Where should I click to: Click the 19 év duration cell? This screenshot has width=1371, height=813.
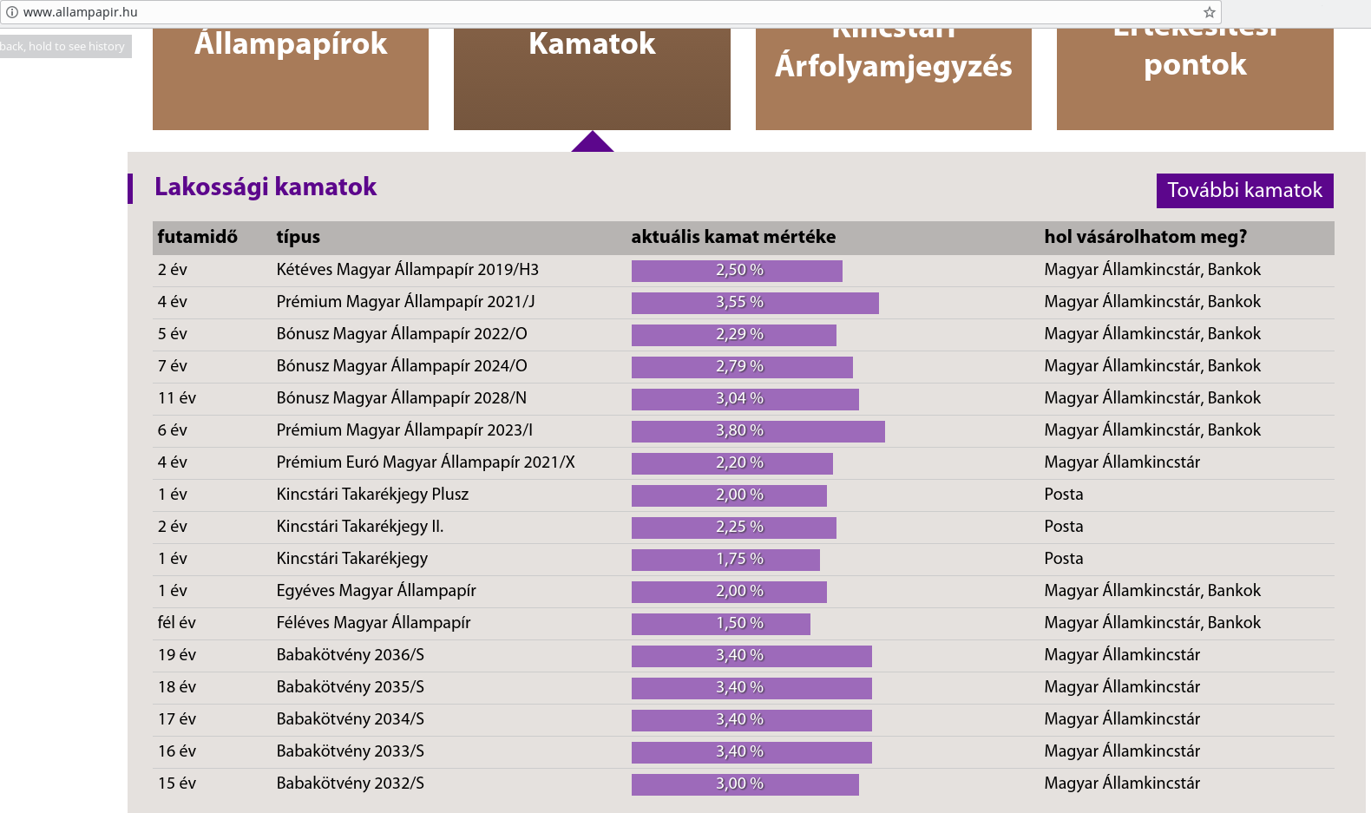click(x=177, y=655)
